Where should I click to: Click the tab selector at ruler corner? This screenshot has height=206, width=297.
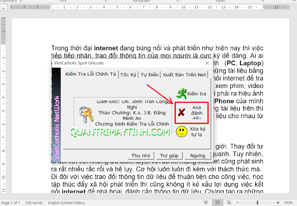click(x=3, y=7)
